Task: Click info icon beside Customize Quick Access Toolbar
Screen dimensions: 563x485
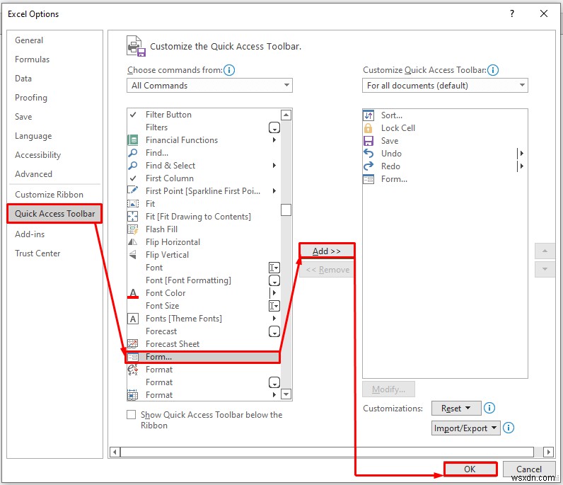Action: [493, 70]
